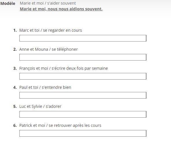171x143 pixels.
Task: Click the prompt Anne et Mouna / se téléphoner
Action: (49, 49)
